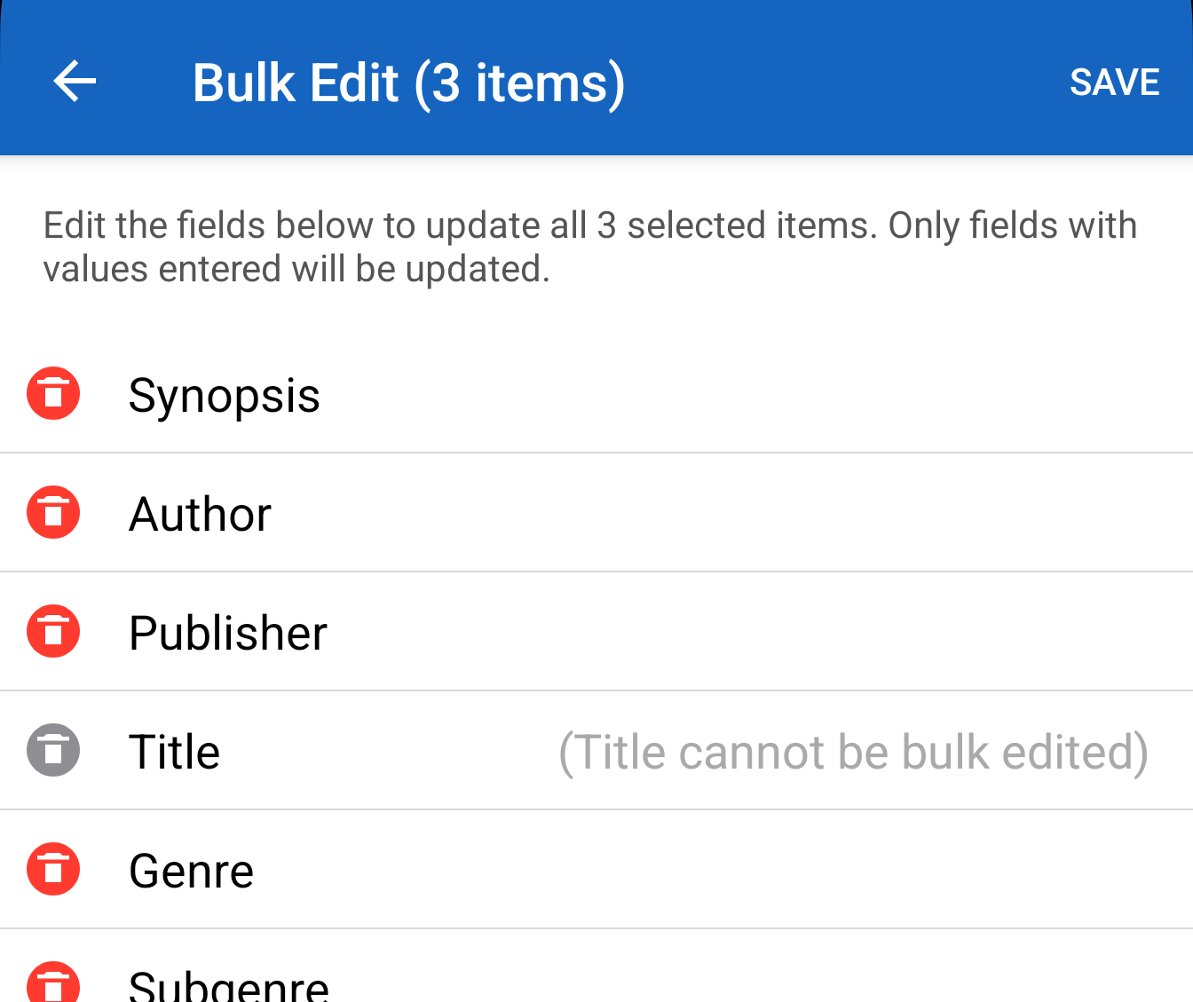
Task: Tap the gray trash icon next to Title
Action: tap(53, 750)
